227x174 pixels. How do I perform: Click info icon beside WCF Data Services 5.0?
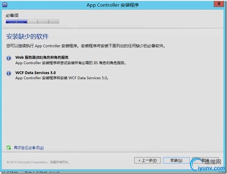pos(9,73)
